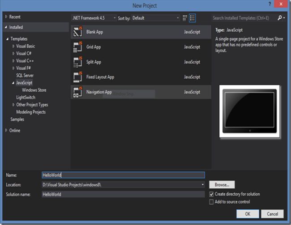Click the Name field with HelloWorld
Viewport: 291px width, 225px height.
tap(123, 175)
